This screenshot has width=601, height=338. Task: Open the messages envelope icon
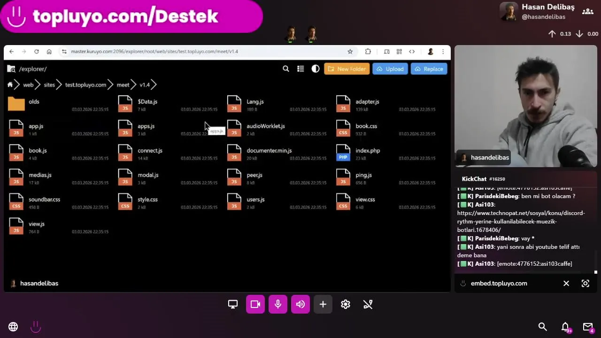coord(588,327)
